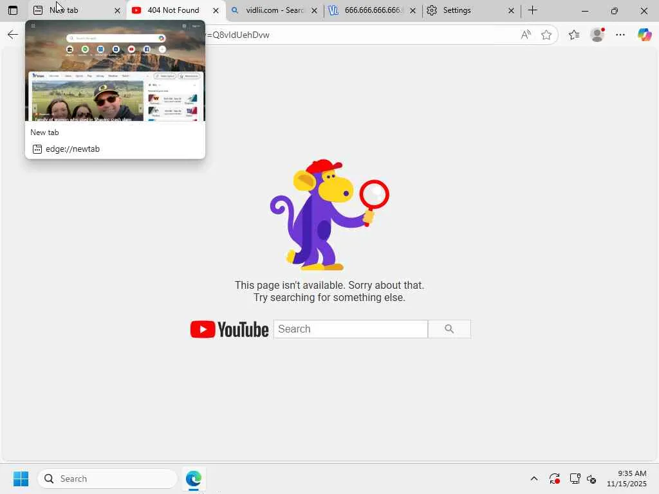Click the New tab preview thumbnail

[x=115, y=71]
